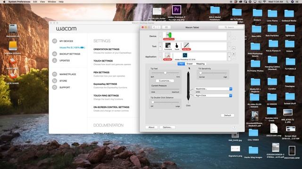The width and height of the screenshot is (302, 169).
Task: Click the Updates icon in sidebar
Action: pos(55,61)
